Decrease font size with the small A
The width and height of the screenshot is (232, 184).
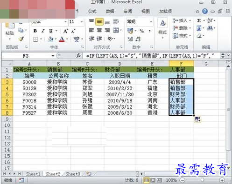[73, 31]
